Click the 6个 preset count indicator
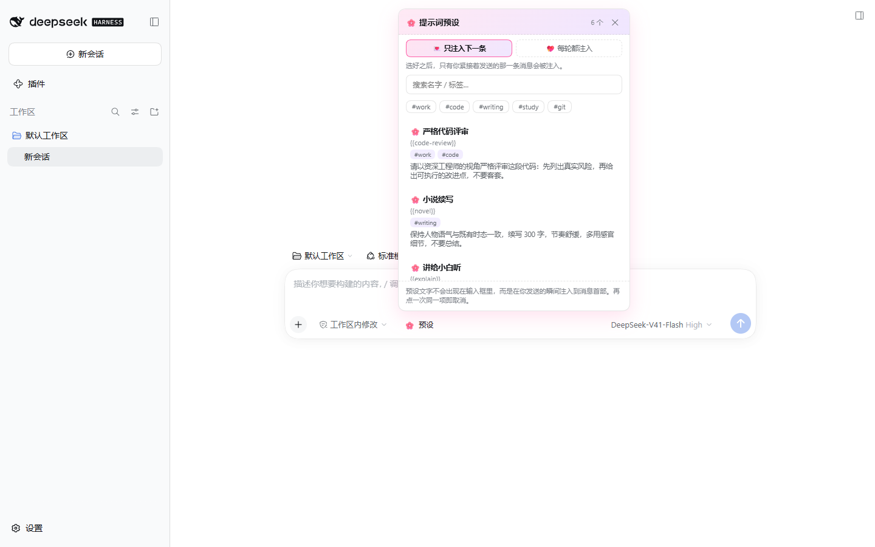Screen dimensions: 875x547 point(597,22)
